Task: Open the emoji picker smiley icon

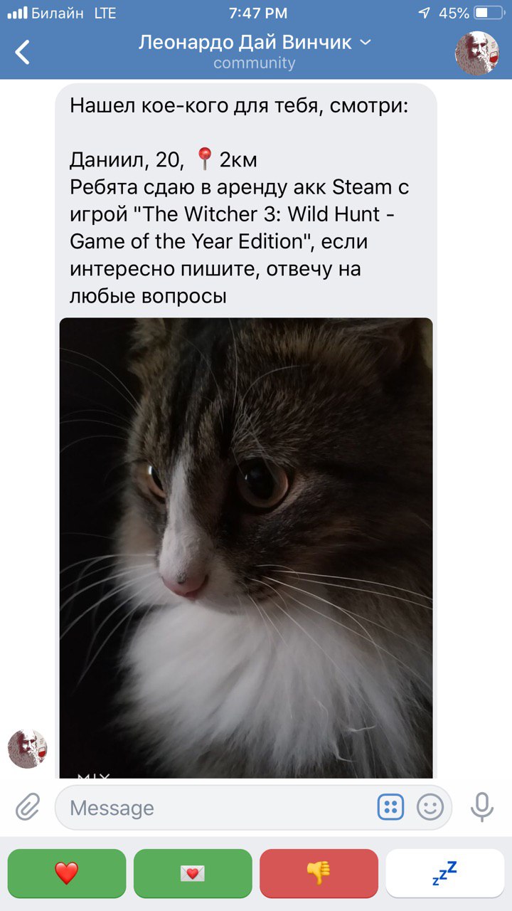Action: (430, 807)
